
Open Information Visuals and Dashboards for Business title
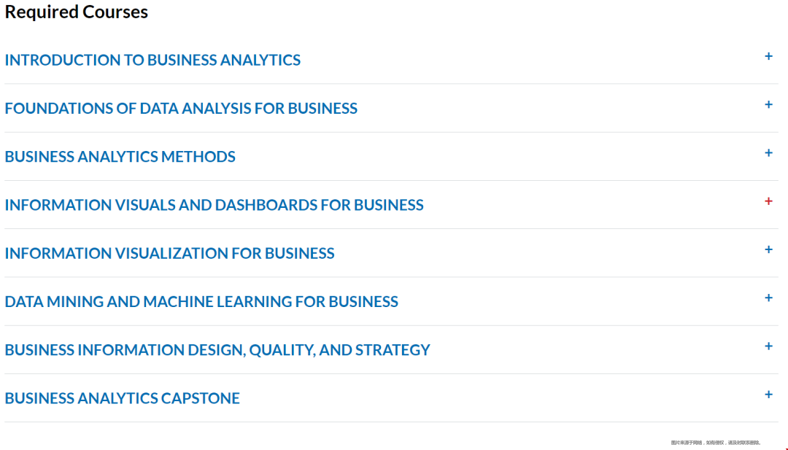pyautogui.click(x=214, y=205)
